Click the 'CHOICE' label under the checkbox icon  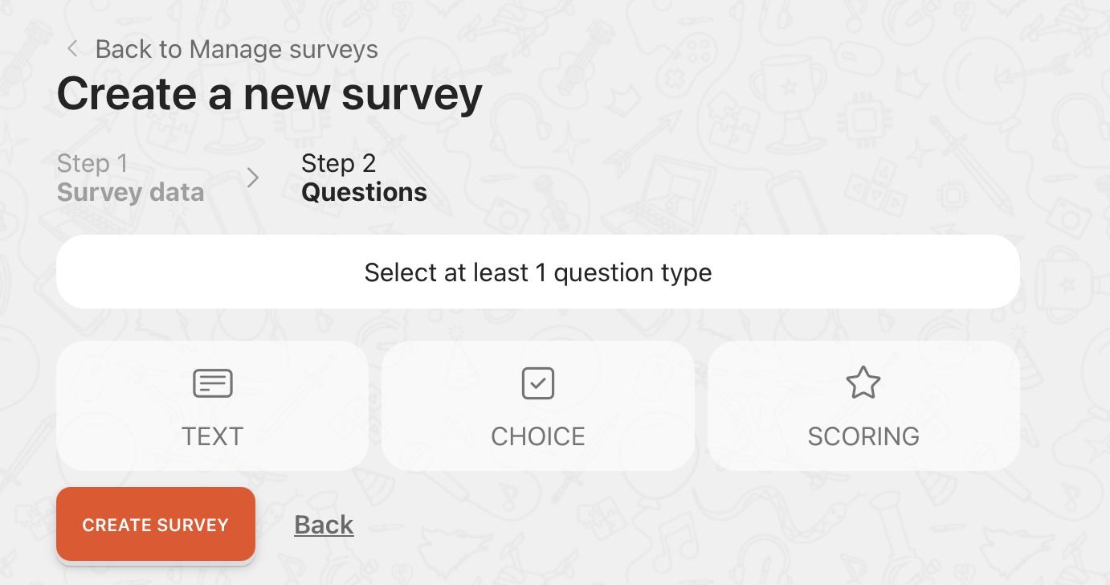[x=538, y=436]
